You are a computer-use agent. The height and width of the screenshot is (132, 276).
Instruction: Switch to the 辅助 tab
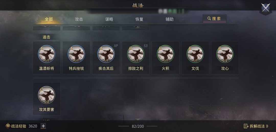point(169,19)
